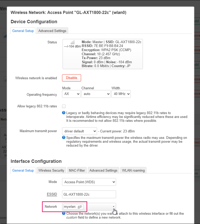This screenshot has width=200, height=224.
Task: Switch to WLAN roaming tab
Action: (x=133, y=170)
